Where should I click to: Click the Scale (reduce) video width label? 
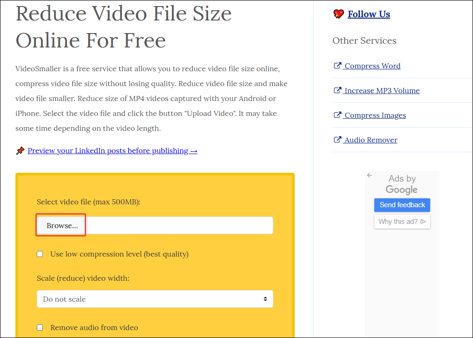(83, 278)
